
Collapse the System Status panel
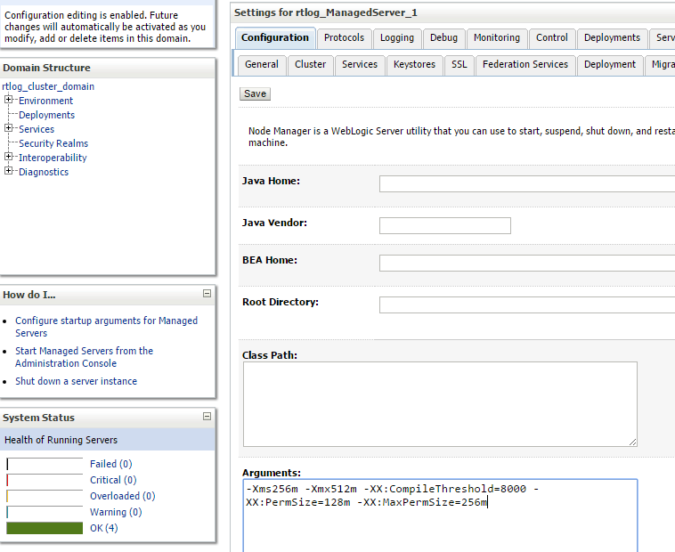[207, 417]
